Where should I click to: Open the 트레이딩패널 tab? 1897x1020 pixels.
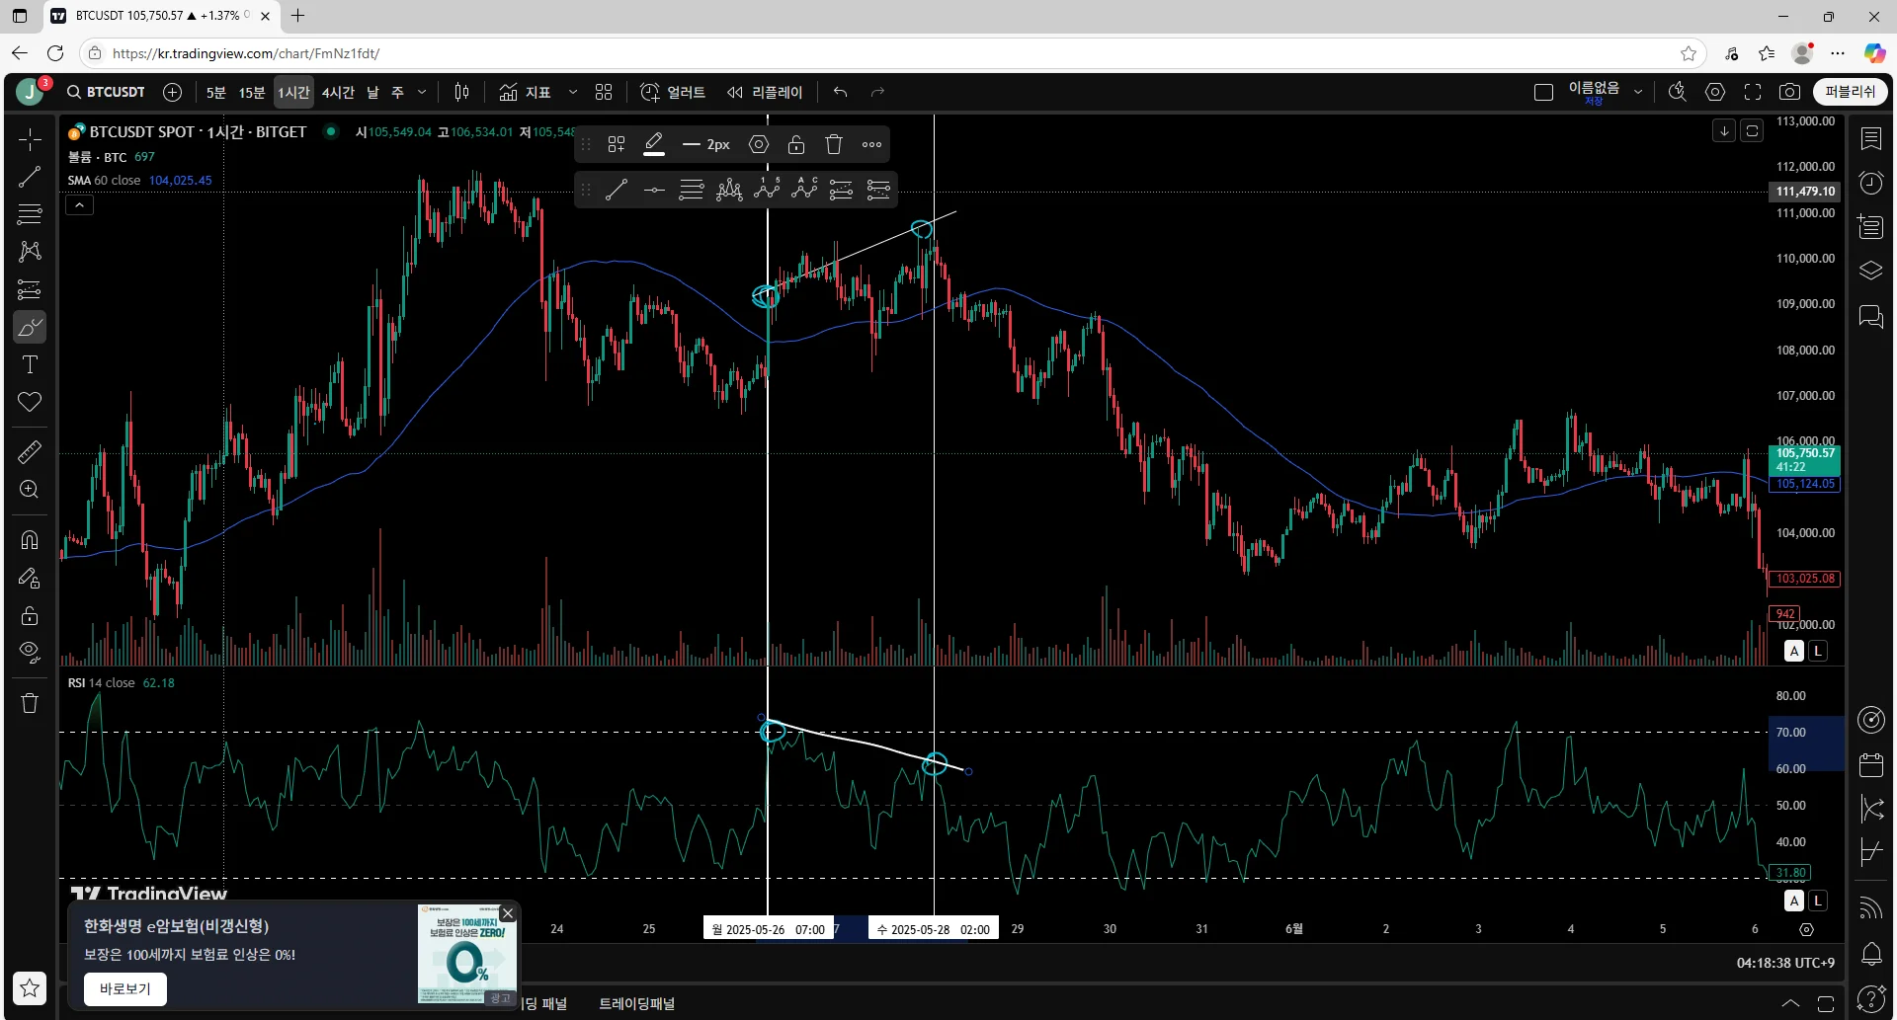pos(636,1003)
